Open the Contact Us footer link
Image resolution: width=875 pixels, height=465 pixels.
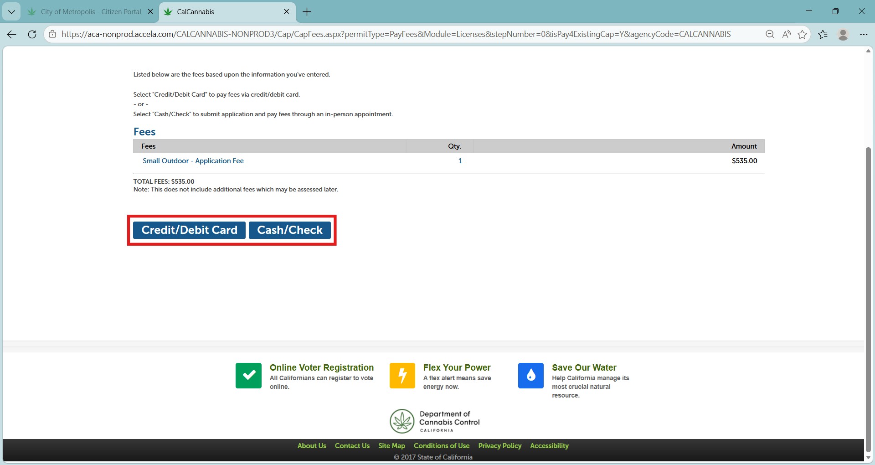[352, 446]
